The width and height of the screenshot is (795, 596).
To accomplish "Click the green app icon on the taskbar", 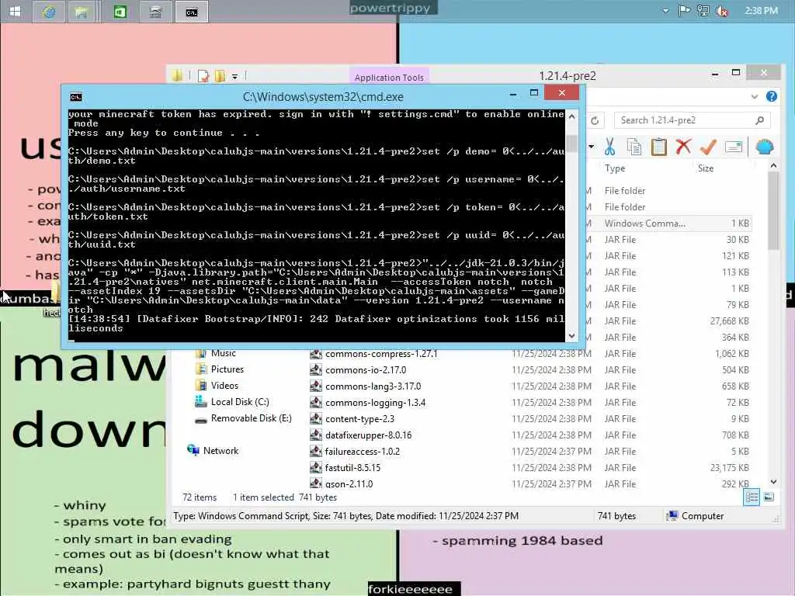I will (x=120, y=12).
